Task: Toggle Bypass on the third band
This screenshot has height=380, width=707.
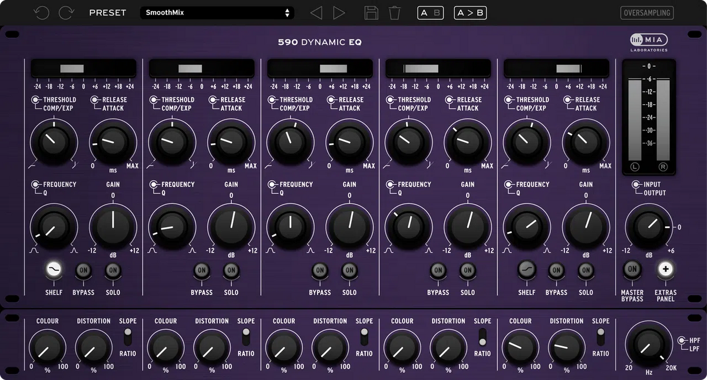Action: (320, 270)
